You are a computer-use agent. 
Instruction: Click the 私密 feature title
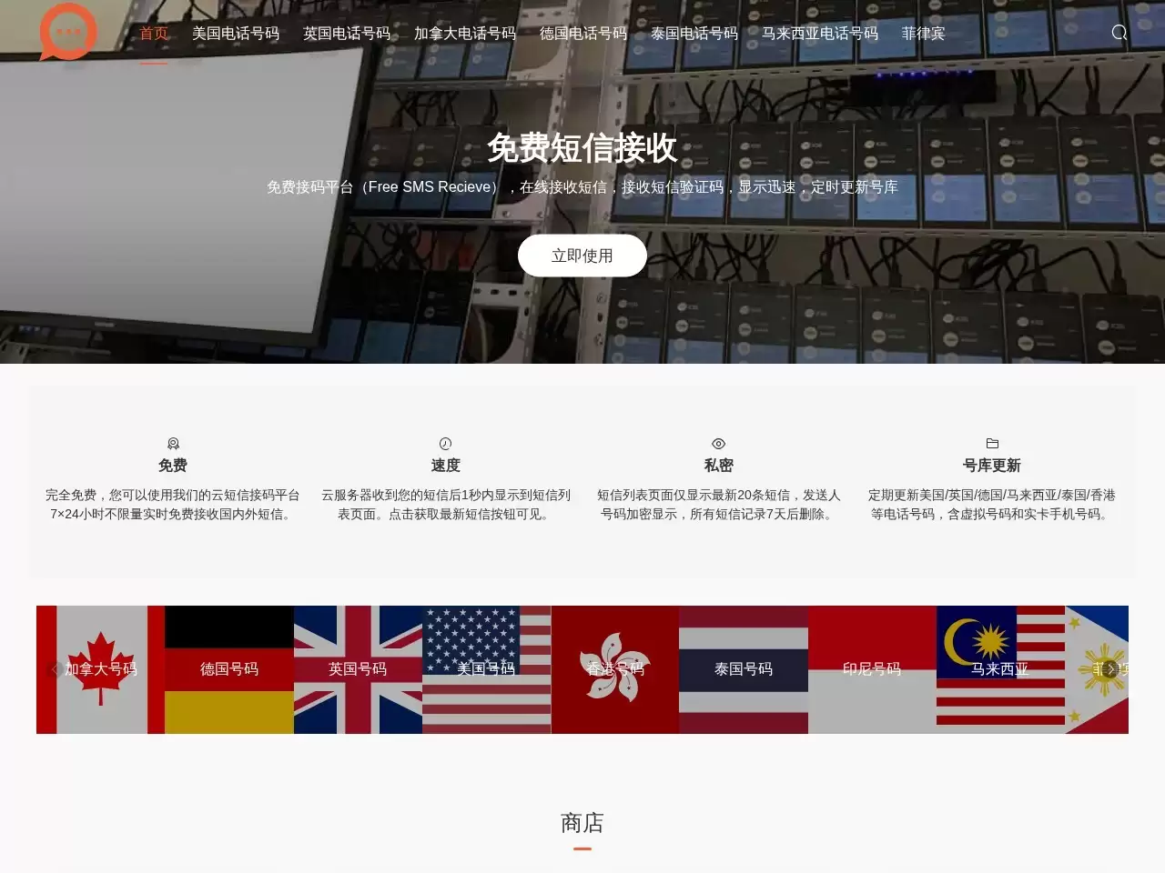coord(718,466)
